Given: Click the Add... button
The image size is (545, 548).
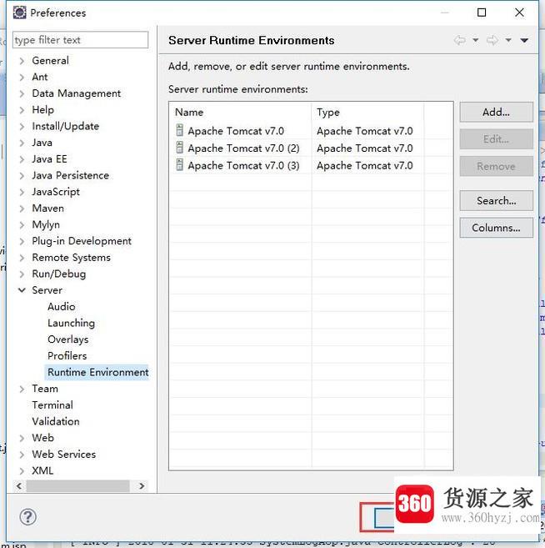Looking at the screenshot, I should tap(496, 113).
